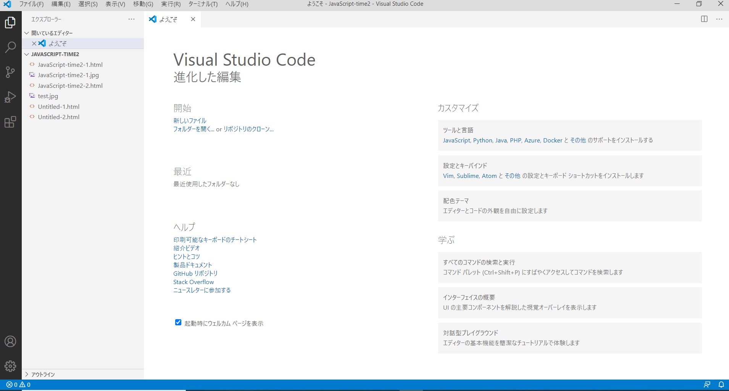The height and width of the screenshot is (391, 729).
Task: Open the Extensions view
Action: pos(10,122)
